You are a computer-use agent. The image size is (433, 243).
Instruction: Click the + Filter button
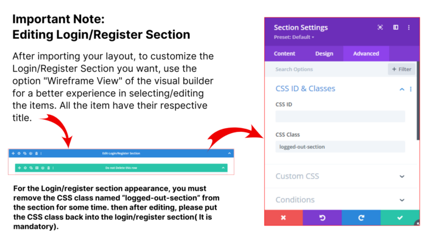tap(401, 69)
